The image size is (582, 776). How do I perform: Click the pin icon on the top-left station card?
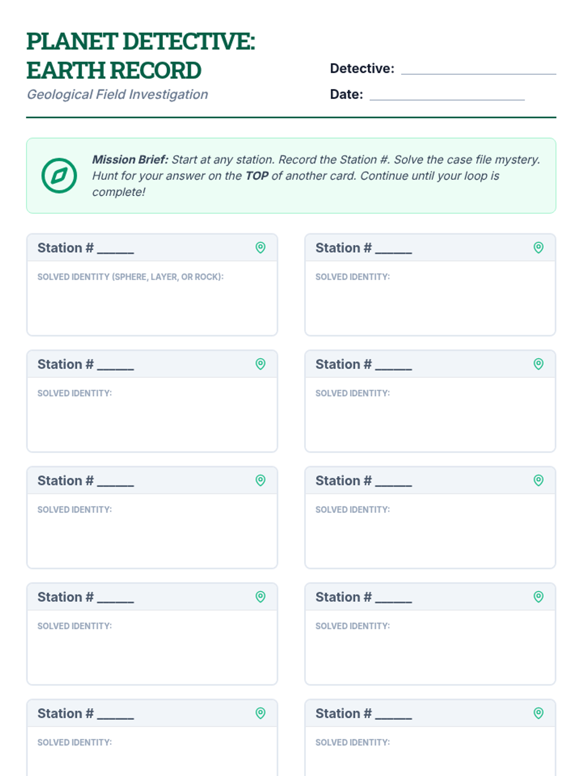(260, 248)
